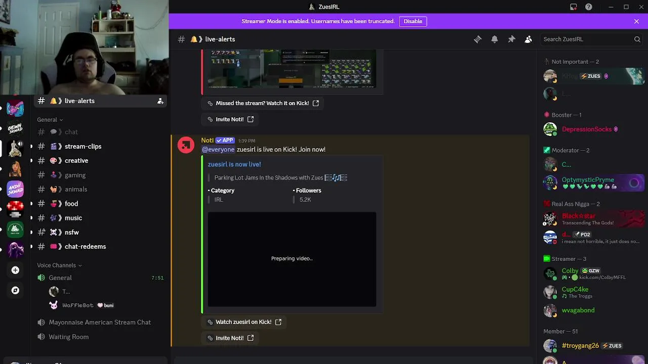Open Black☆star member profile
Image resolution: width=648 pixels, height=364 pixels.
tap(593, 219)
